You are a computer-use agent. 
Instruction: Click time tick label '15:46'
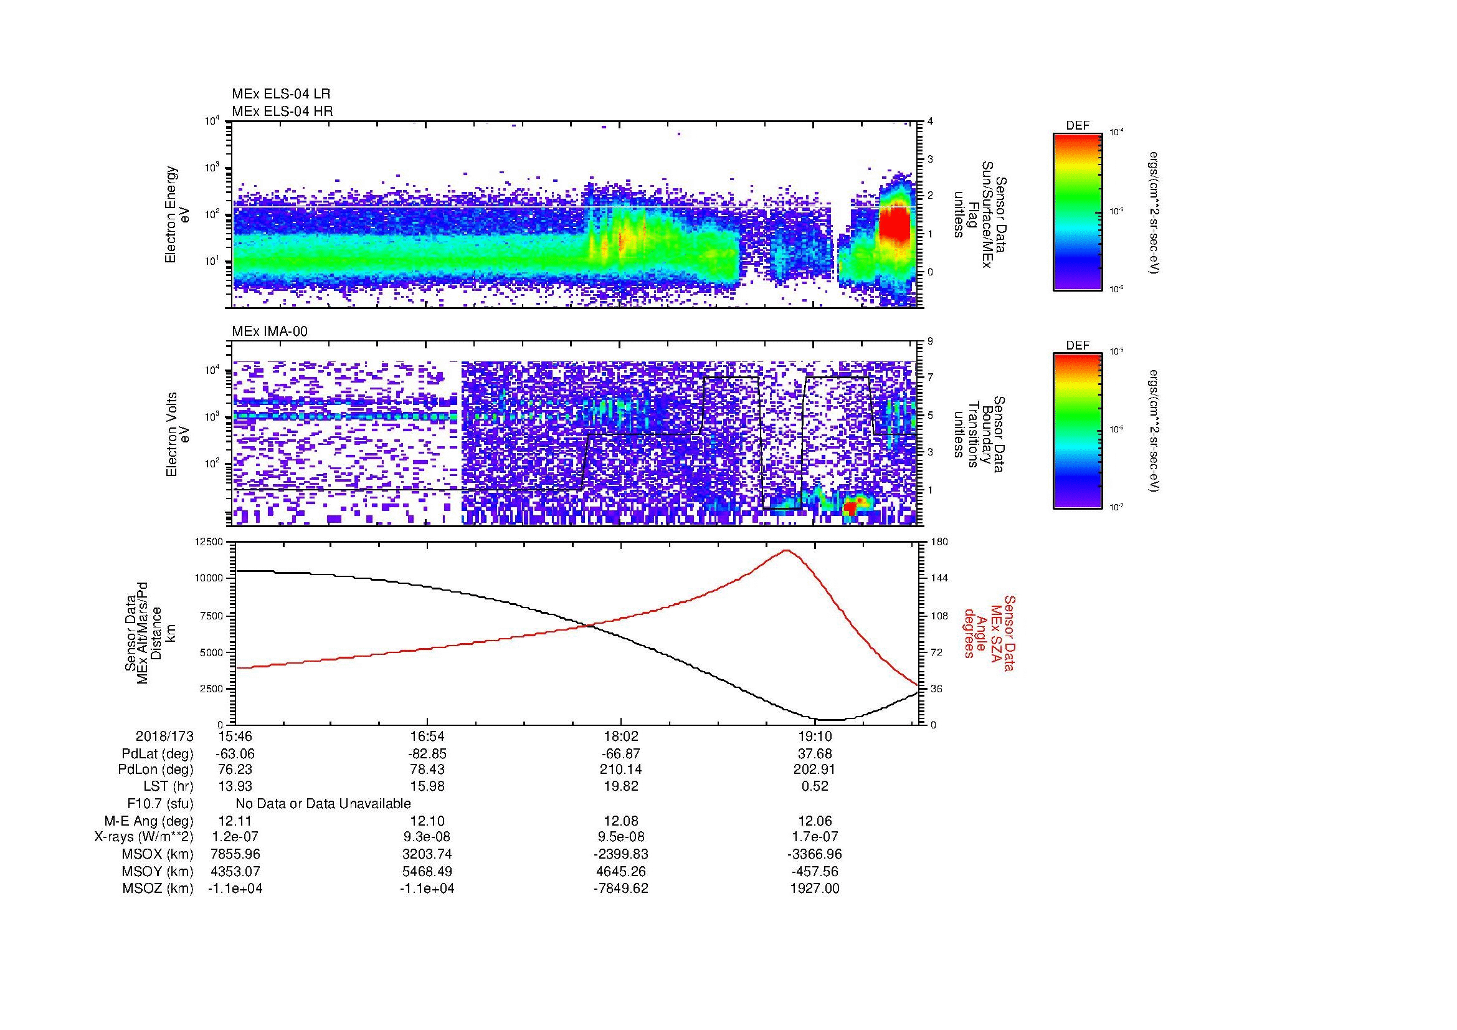[x=235, y=736]
